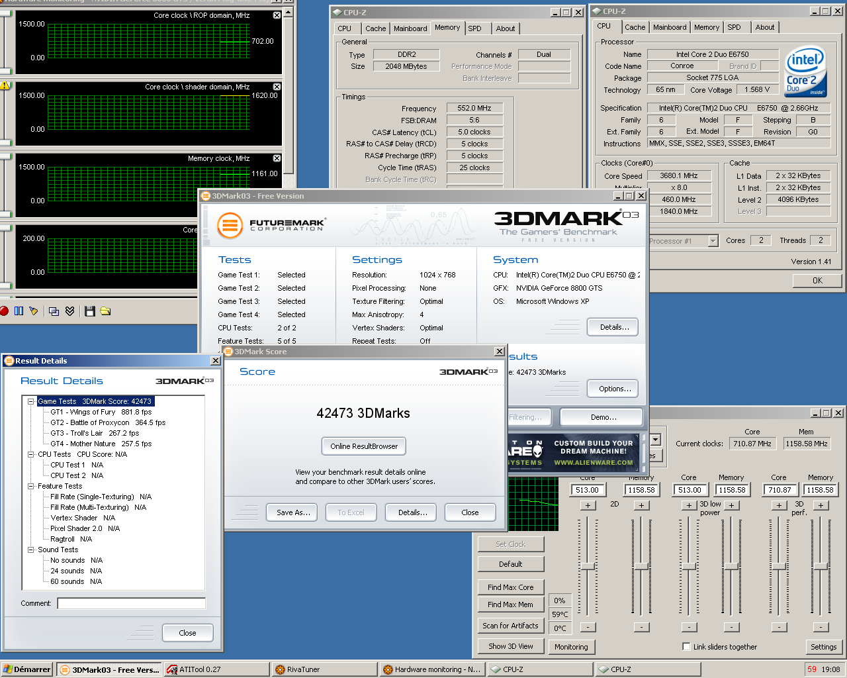The width and height of the screenshot is (847, 678).
Task: Click the blue pause icon in Hardware monitoring
Action: pos(19,311)
